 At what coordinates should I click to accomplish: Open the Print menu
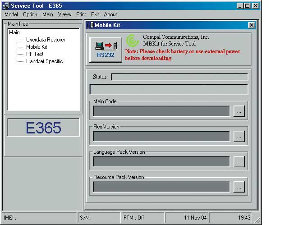click(x=81, y=14)
